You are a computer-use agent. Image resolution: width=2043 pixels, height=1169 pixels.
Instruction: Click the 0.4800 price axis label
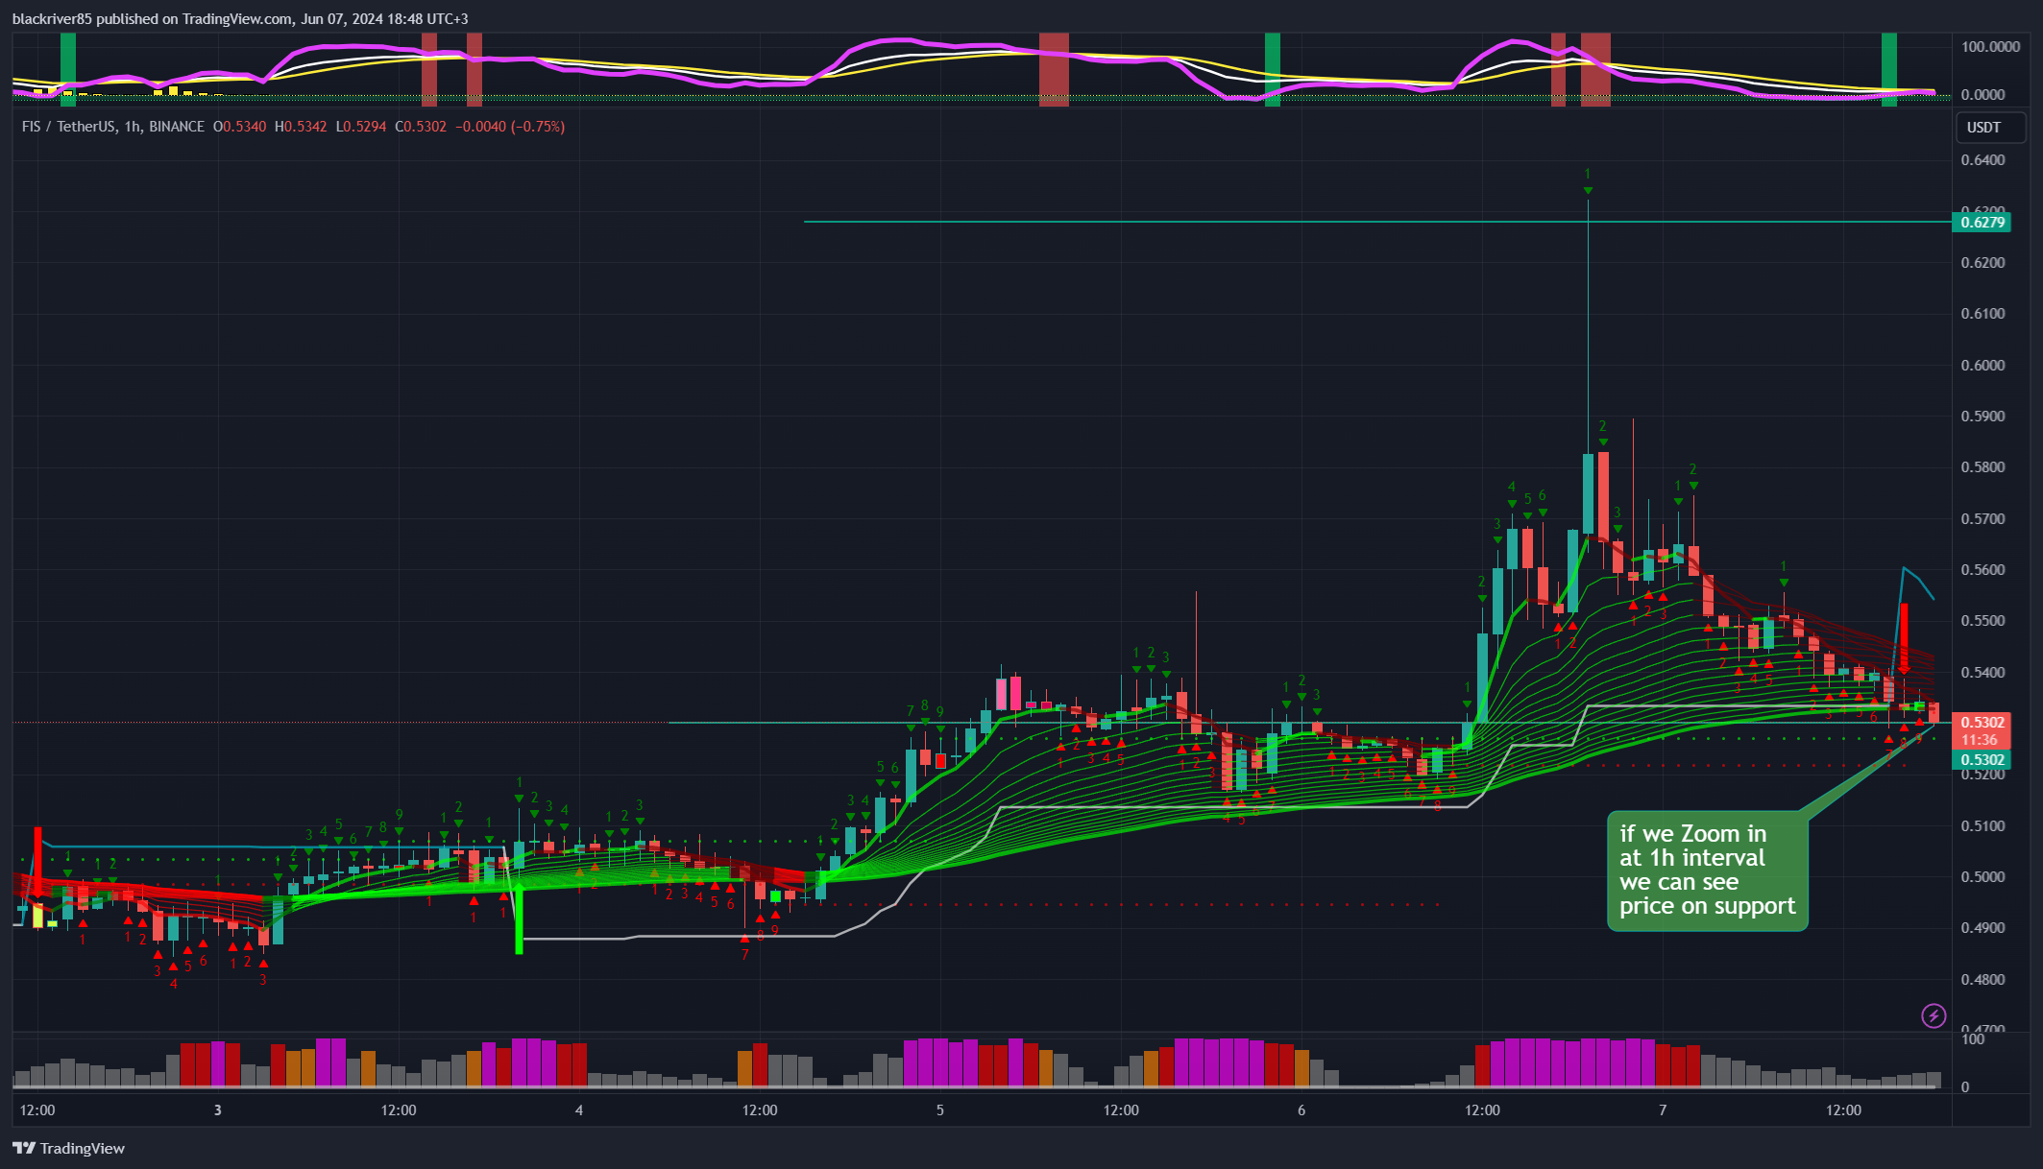1982,980
